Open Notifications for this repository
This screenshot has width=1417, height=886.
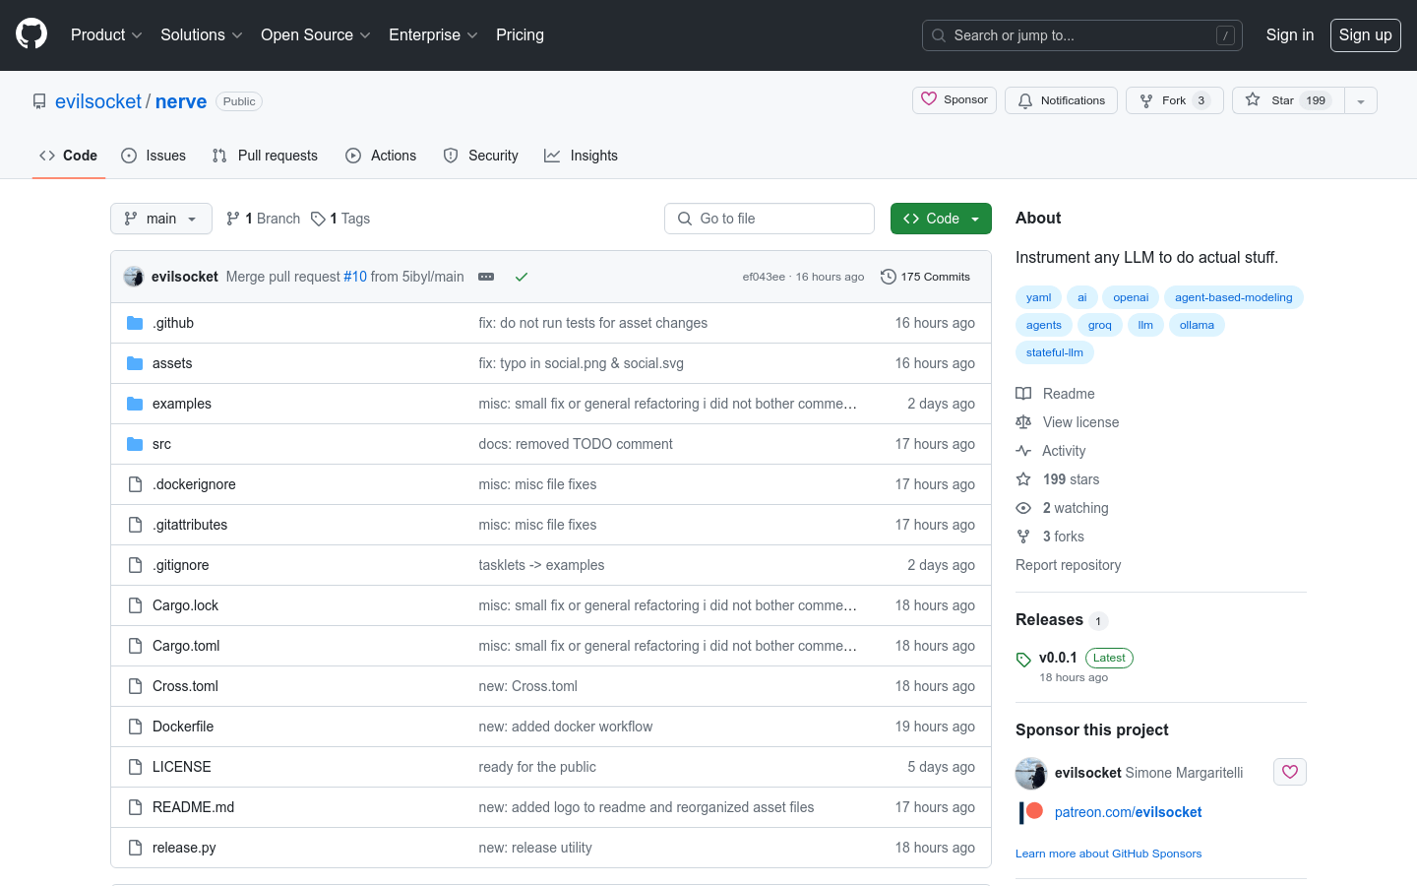click(x=1061, y=100)
